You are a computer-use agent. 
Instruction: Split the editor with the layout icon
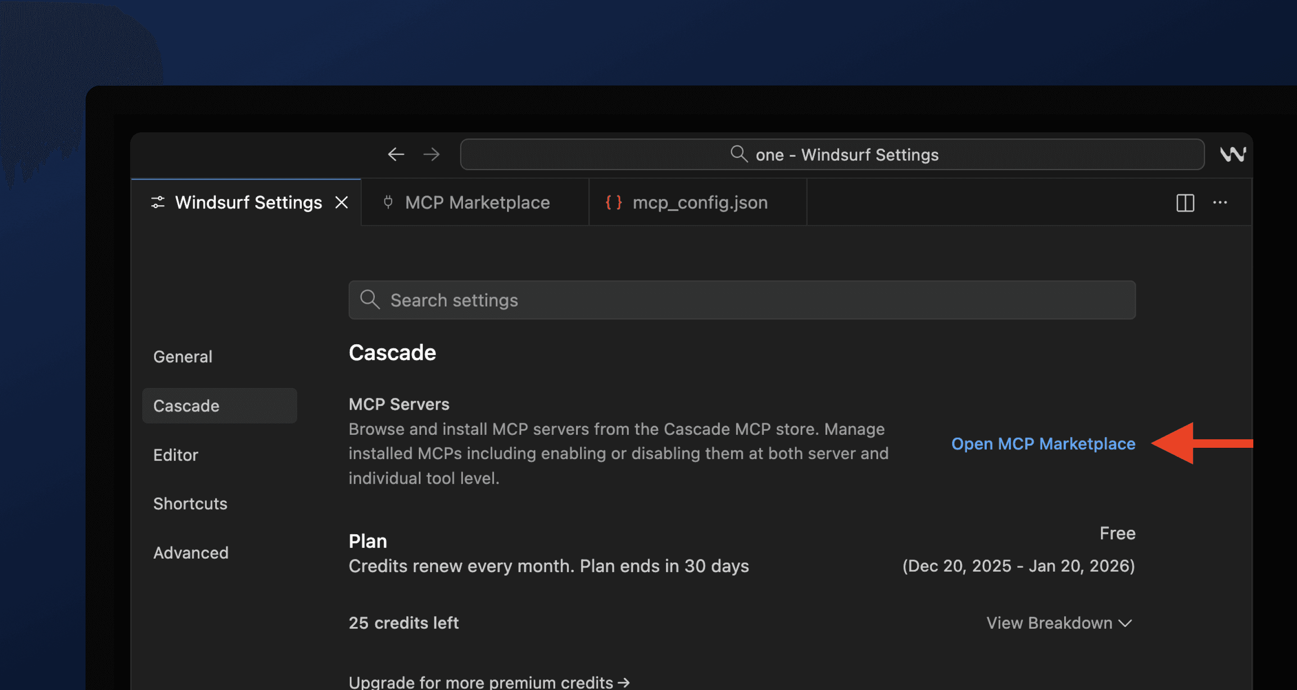click(1185, 203)
